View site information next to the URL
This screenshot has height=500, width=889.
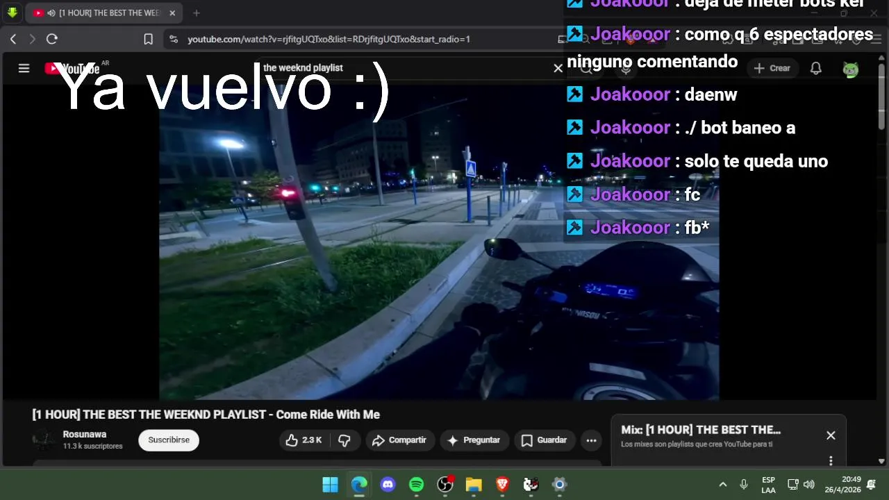(173, 39)
